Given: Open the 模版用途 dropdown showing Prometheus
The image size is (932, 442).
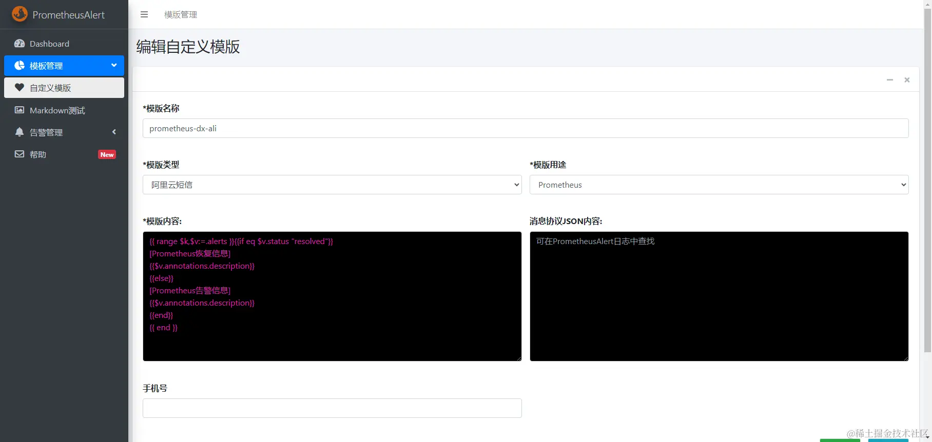Looking at the screenshot, I should (x=719, y=185).
